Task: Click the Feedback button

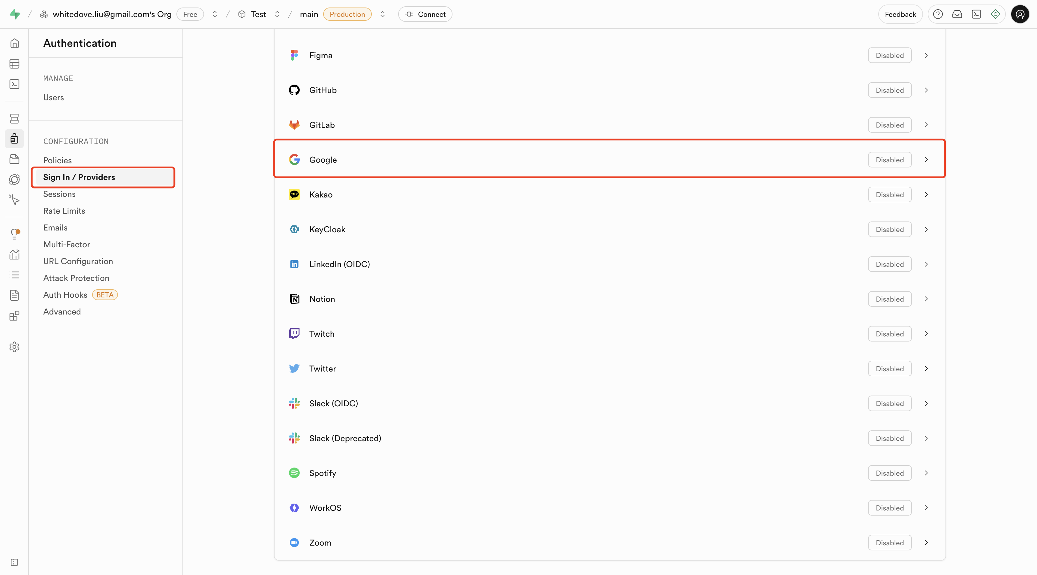Action: point(900,14)
